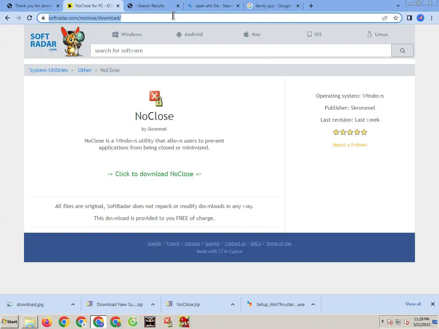Viewport: 439px width, 329px height.
Task: Launch Firefox from the taskbar
Action: [47, 322]
